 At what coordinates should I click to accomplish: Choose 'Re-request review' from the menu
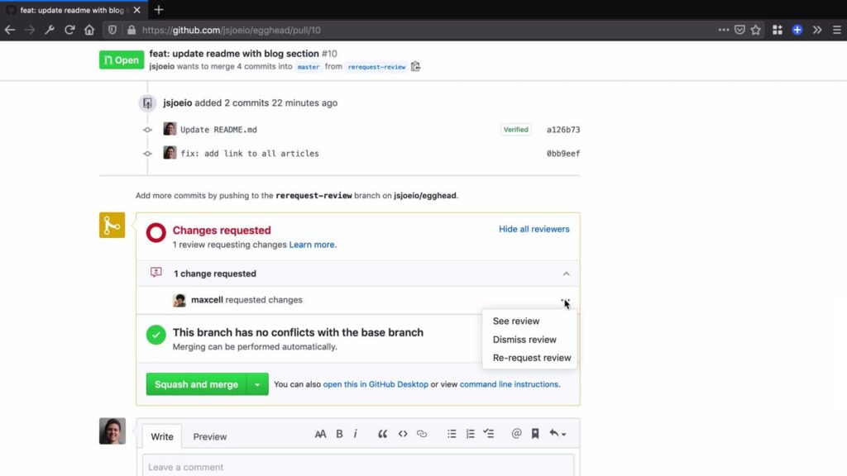[530, 357]
